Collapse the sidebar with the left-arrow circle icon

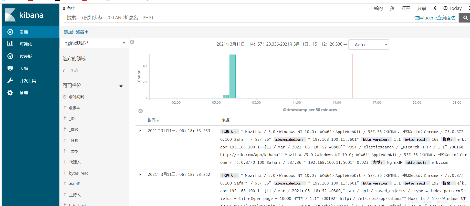click(x=132, y=42)
